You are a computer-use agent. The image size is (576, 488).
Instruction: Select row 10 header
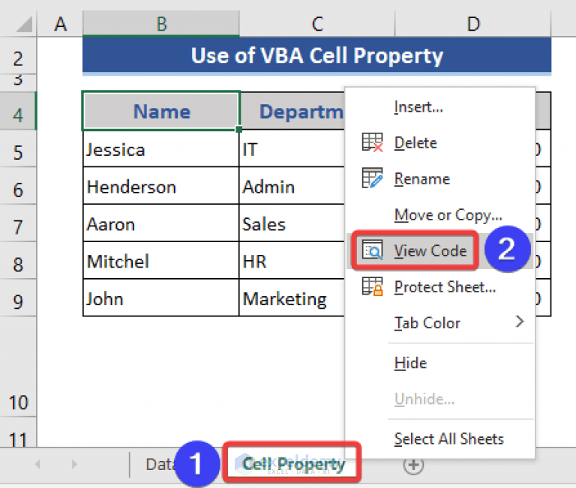coord(18,367)
